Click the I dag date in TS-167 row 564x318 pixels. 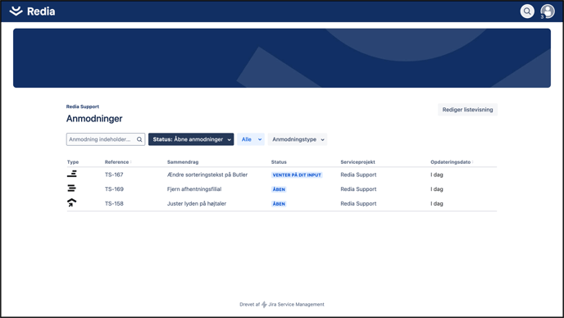pos(437,175)
